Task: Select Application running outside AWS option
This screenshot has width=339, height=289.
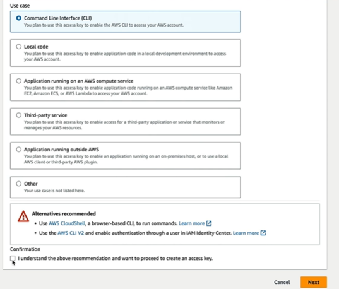Action: point(18,150)
